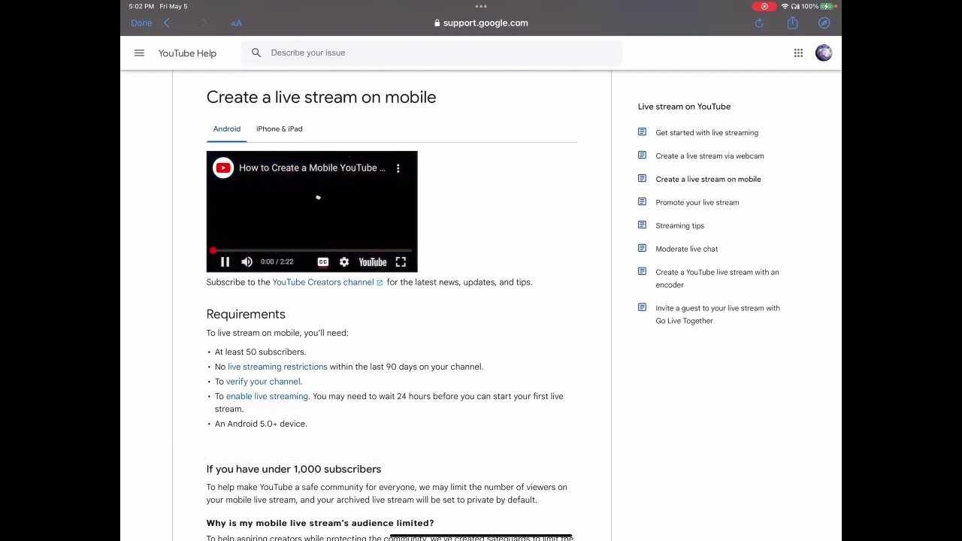The image size is (962, 541).
Task: Click article icon beside Get started with live streaming
Action: coord(642,131)
